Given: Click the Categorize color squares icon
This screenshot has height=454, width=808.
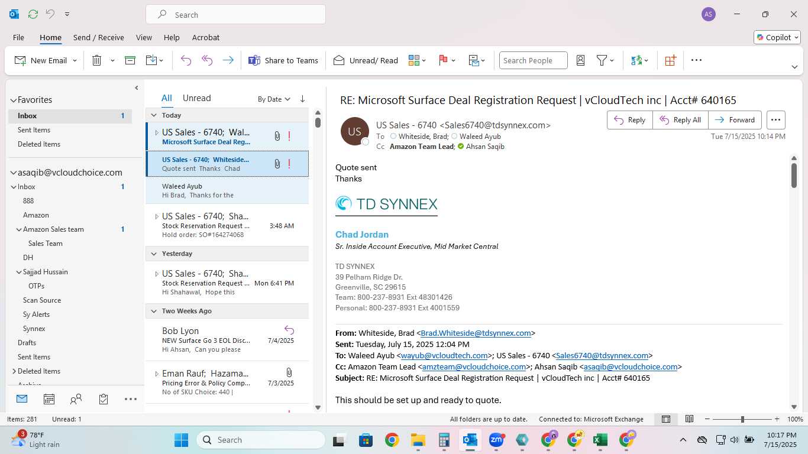Looking at the screenshot, I should (414, 60).
